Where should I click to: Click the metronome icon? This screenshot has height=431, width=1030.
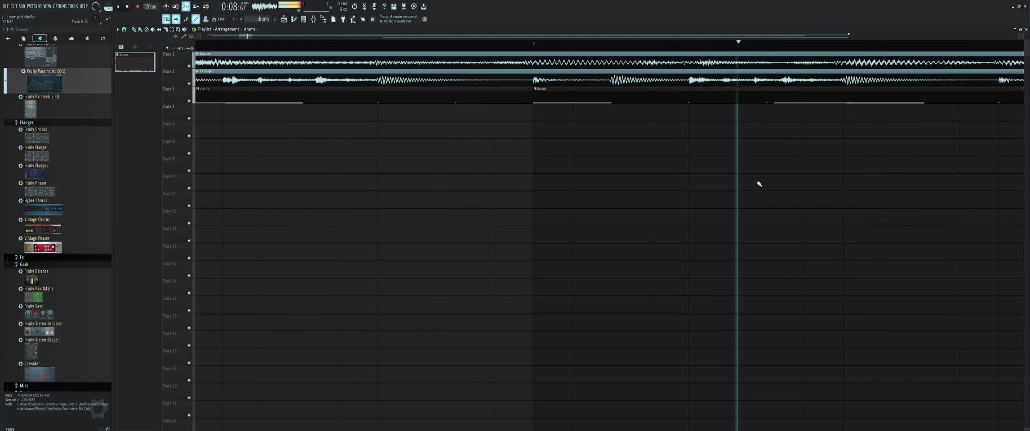click(x=166, y=7)
